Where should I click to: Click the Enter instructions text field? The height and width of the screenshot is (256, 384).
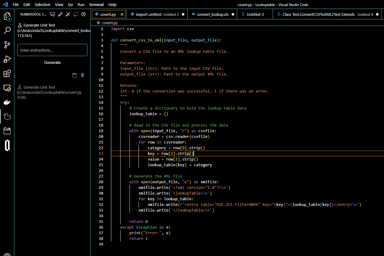(x=52, y=50)
